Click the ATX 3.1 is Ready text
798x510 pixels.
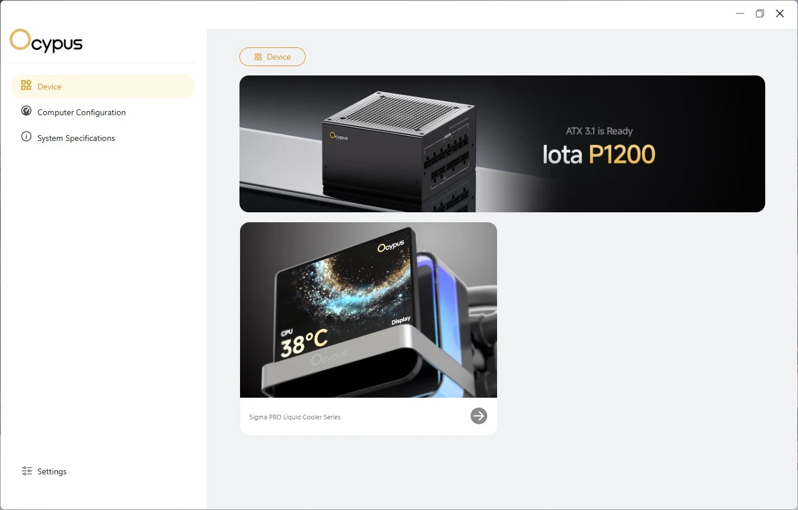599,131
